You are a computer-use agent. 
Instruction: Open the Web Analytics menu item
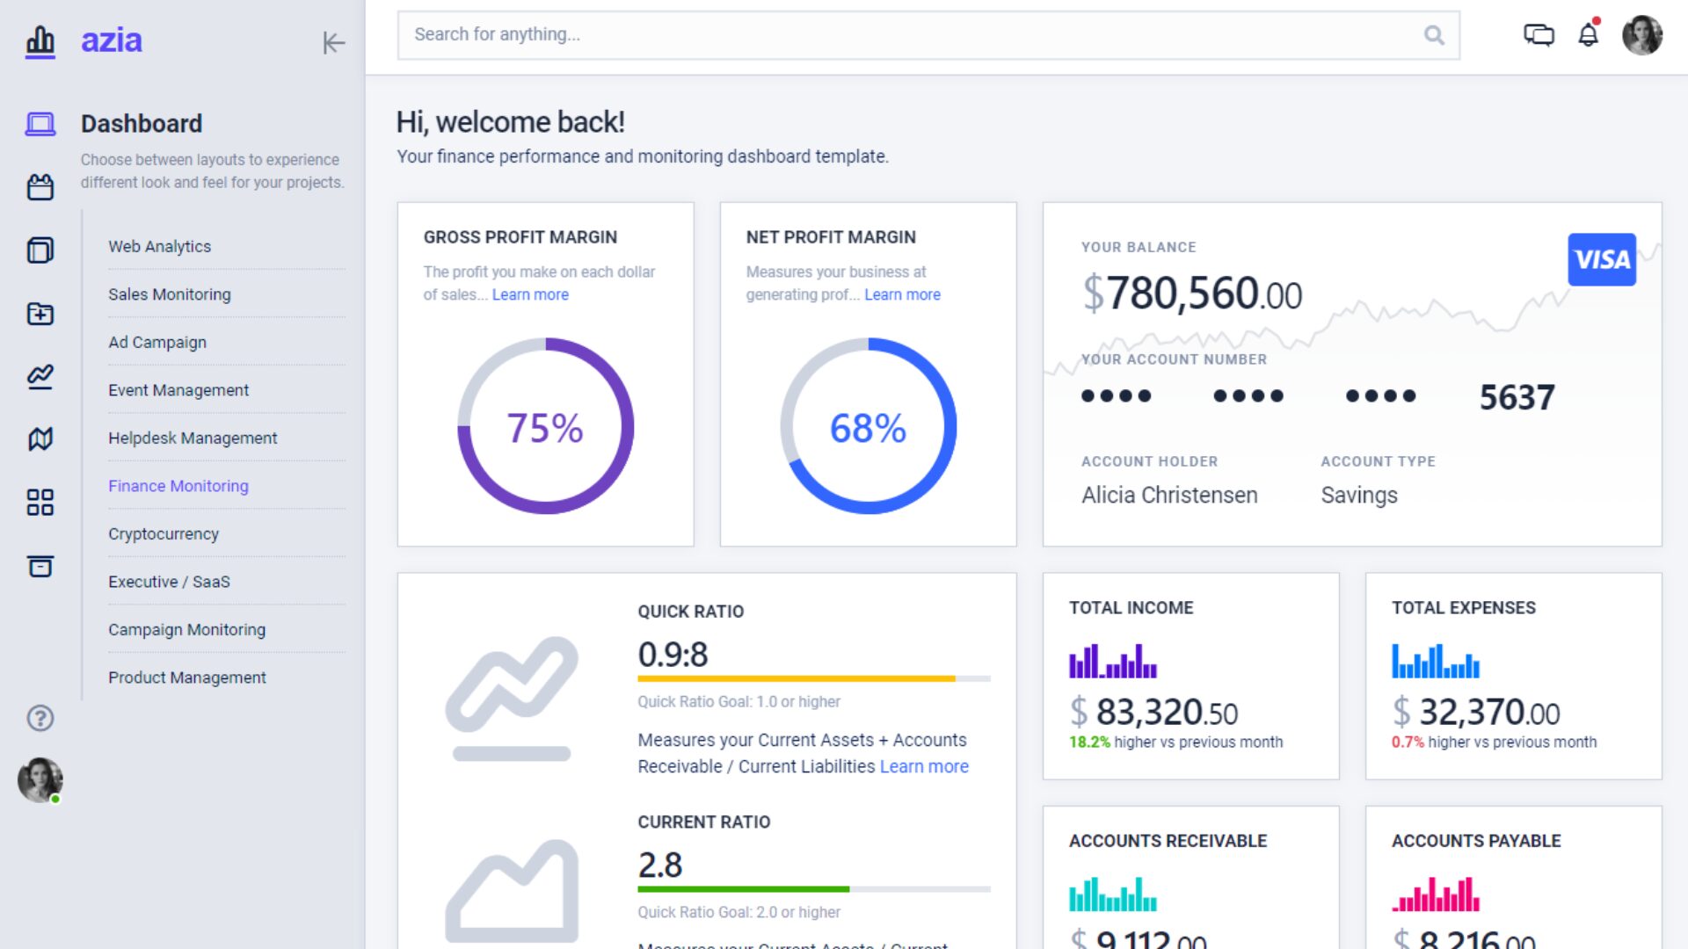coord(159,247)
